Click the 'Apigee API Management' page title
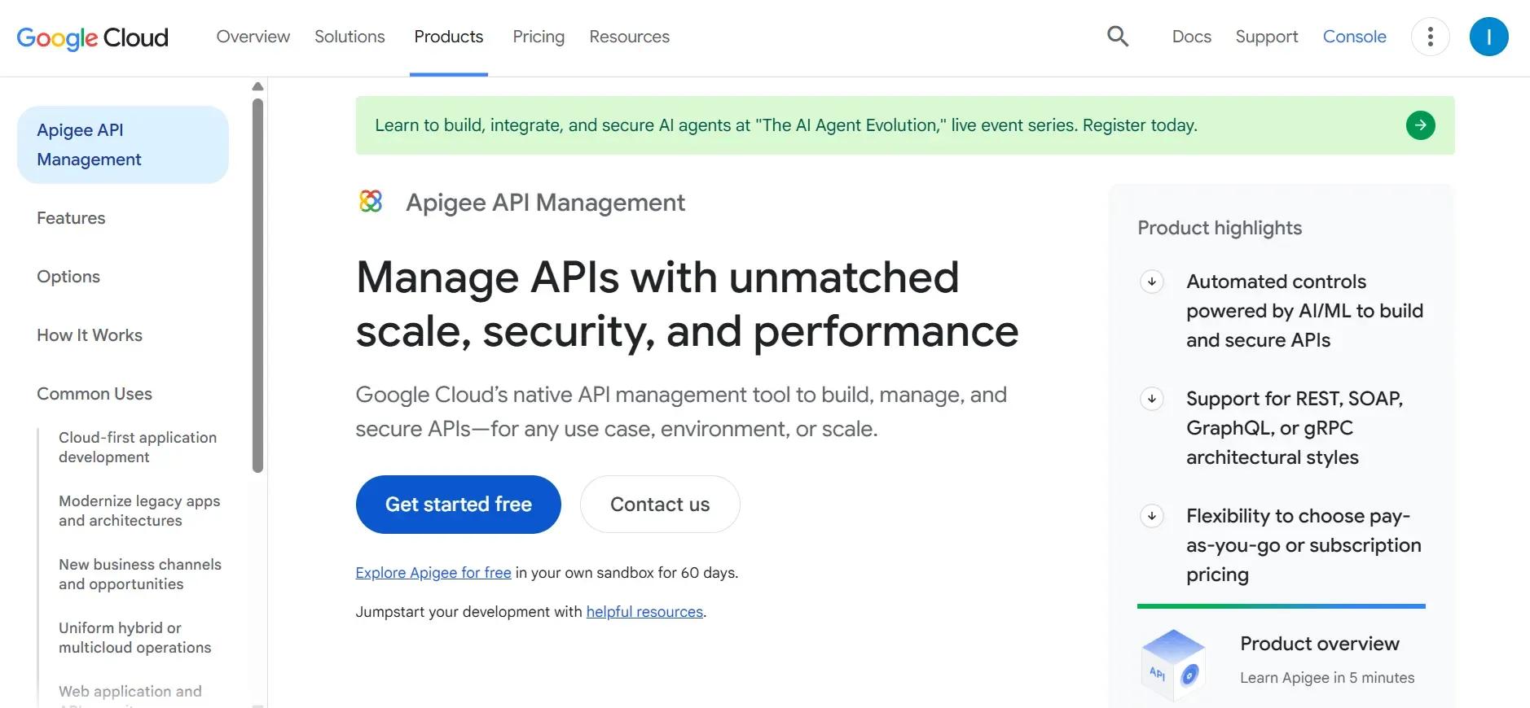The image size is (1530, 708). tap(545, 203)
